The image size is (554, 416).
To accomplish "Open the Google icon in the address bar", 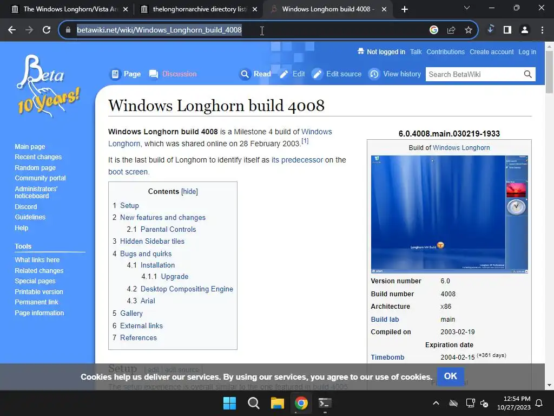I will (x=434, y=30).
